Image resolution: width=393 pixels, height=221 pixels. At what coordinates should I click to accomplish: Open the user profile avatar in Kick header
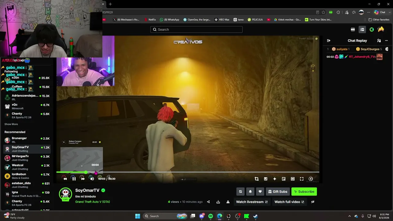click(381, 29)
